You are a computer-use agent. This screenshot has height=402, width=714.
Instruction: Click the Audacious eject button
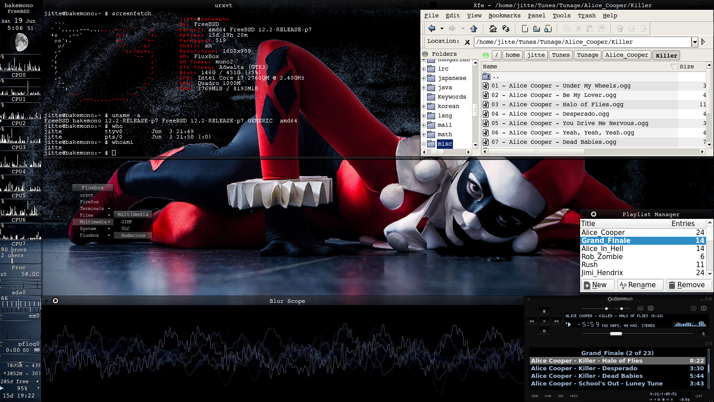(703, 334)
